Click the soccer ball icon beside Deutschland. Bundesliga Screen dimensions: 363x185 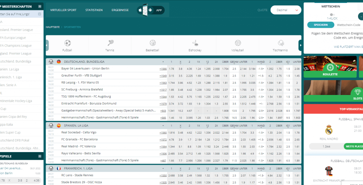pos(51,62)
